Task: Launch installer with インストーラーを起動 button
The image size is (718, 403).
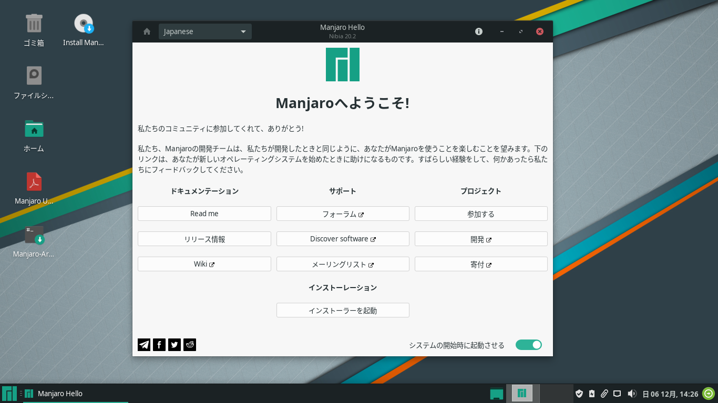Action: tap(343, 310)
